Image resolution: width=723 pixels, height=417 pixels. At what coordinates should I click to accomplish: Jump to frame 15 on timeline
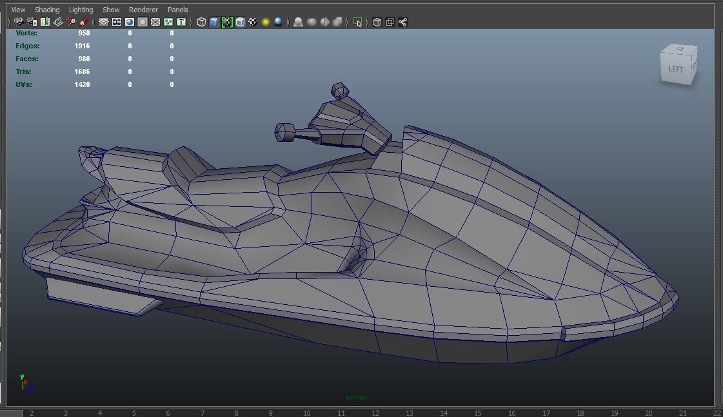[478, 413]
